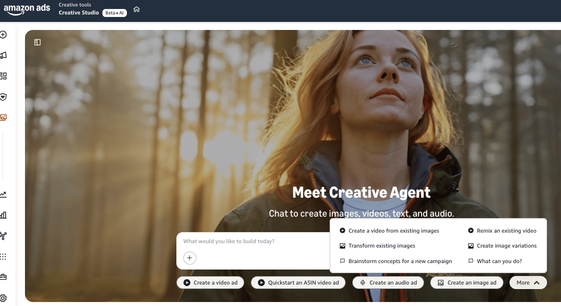Click the briefcase icon in the left sidebar
The image size is (561, 306).
click(3, 277)
